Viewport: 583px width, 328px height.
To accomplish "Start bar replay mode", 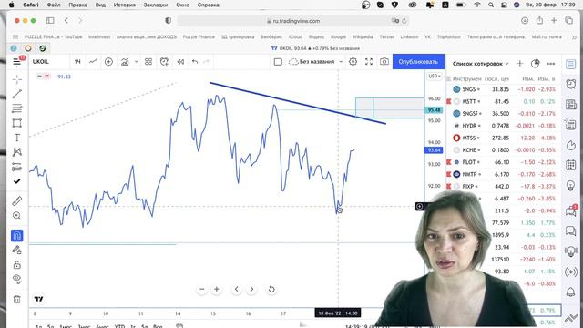I will point(180,62).
